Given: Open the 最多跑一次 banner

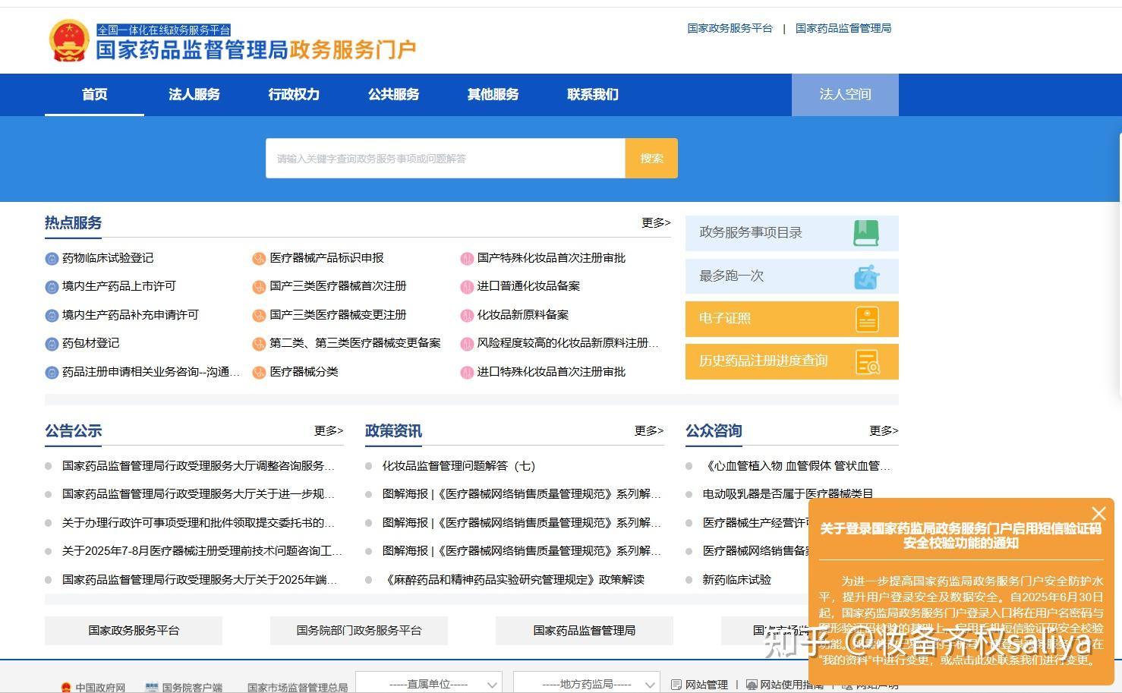Looking at the screenshot, I should [792, 276].
